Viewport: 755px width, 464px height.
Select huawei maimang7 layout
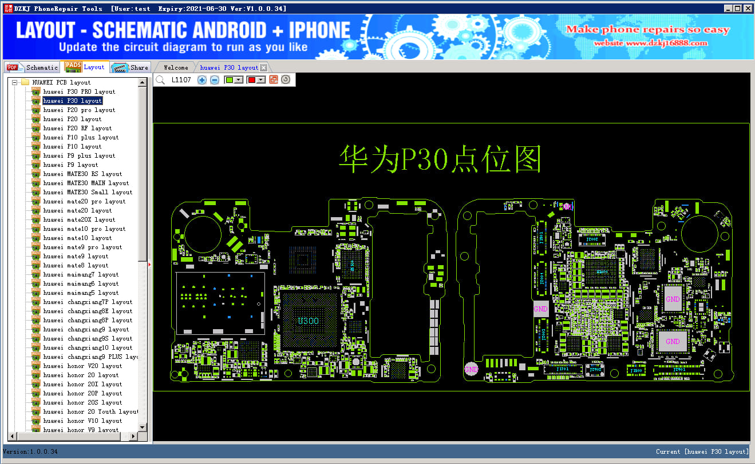(81, 274)
